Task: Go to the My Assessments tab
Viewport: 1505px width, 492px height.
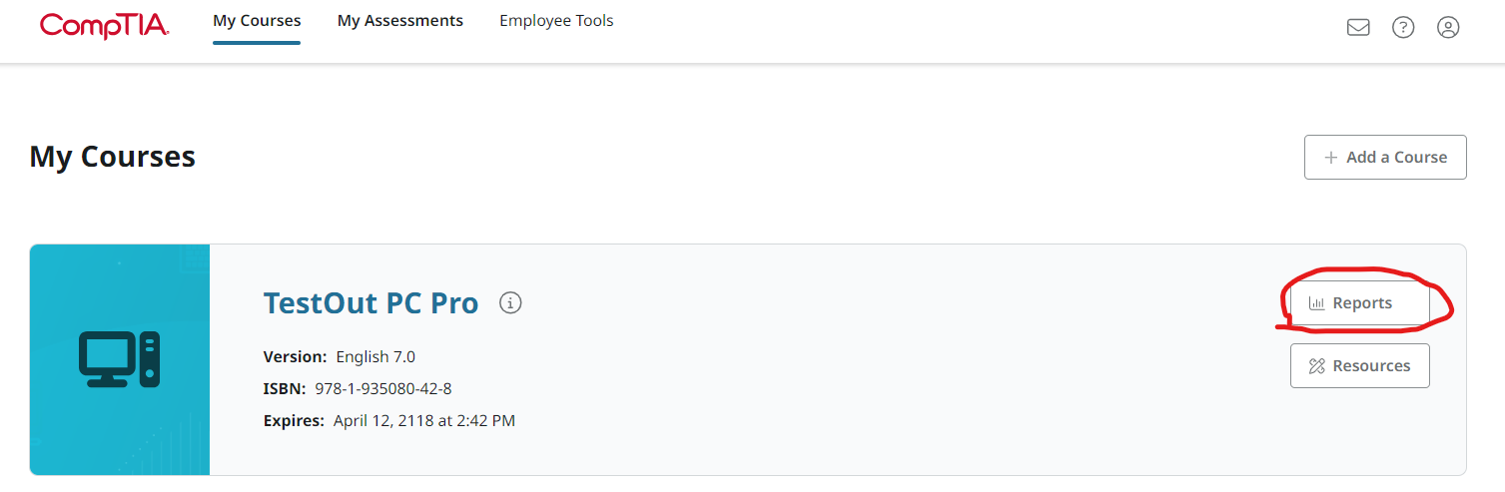Action: [400, 21]
